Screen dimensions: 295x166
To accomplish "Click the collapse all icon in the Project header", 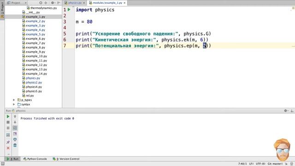I will (x=46, y=3).
